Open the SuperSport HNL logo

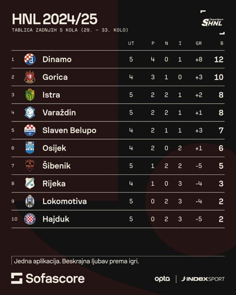pos(212,22)
